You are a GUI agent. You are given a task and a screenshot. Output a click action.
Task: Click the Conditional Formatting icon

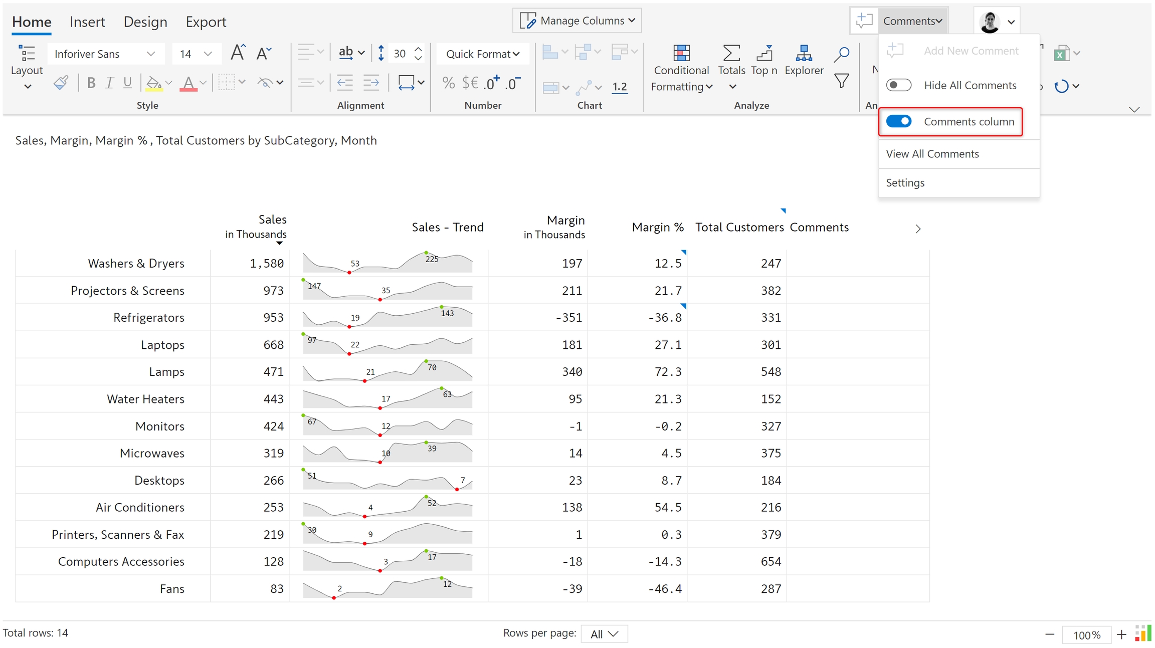point(681,53)
